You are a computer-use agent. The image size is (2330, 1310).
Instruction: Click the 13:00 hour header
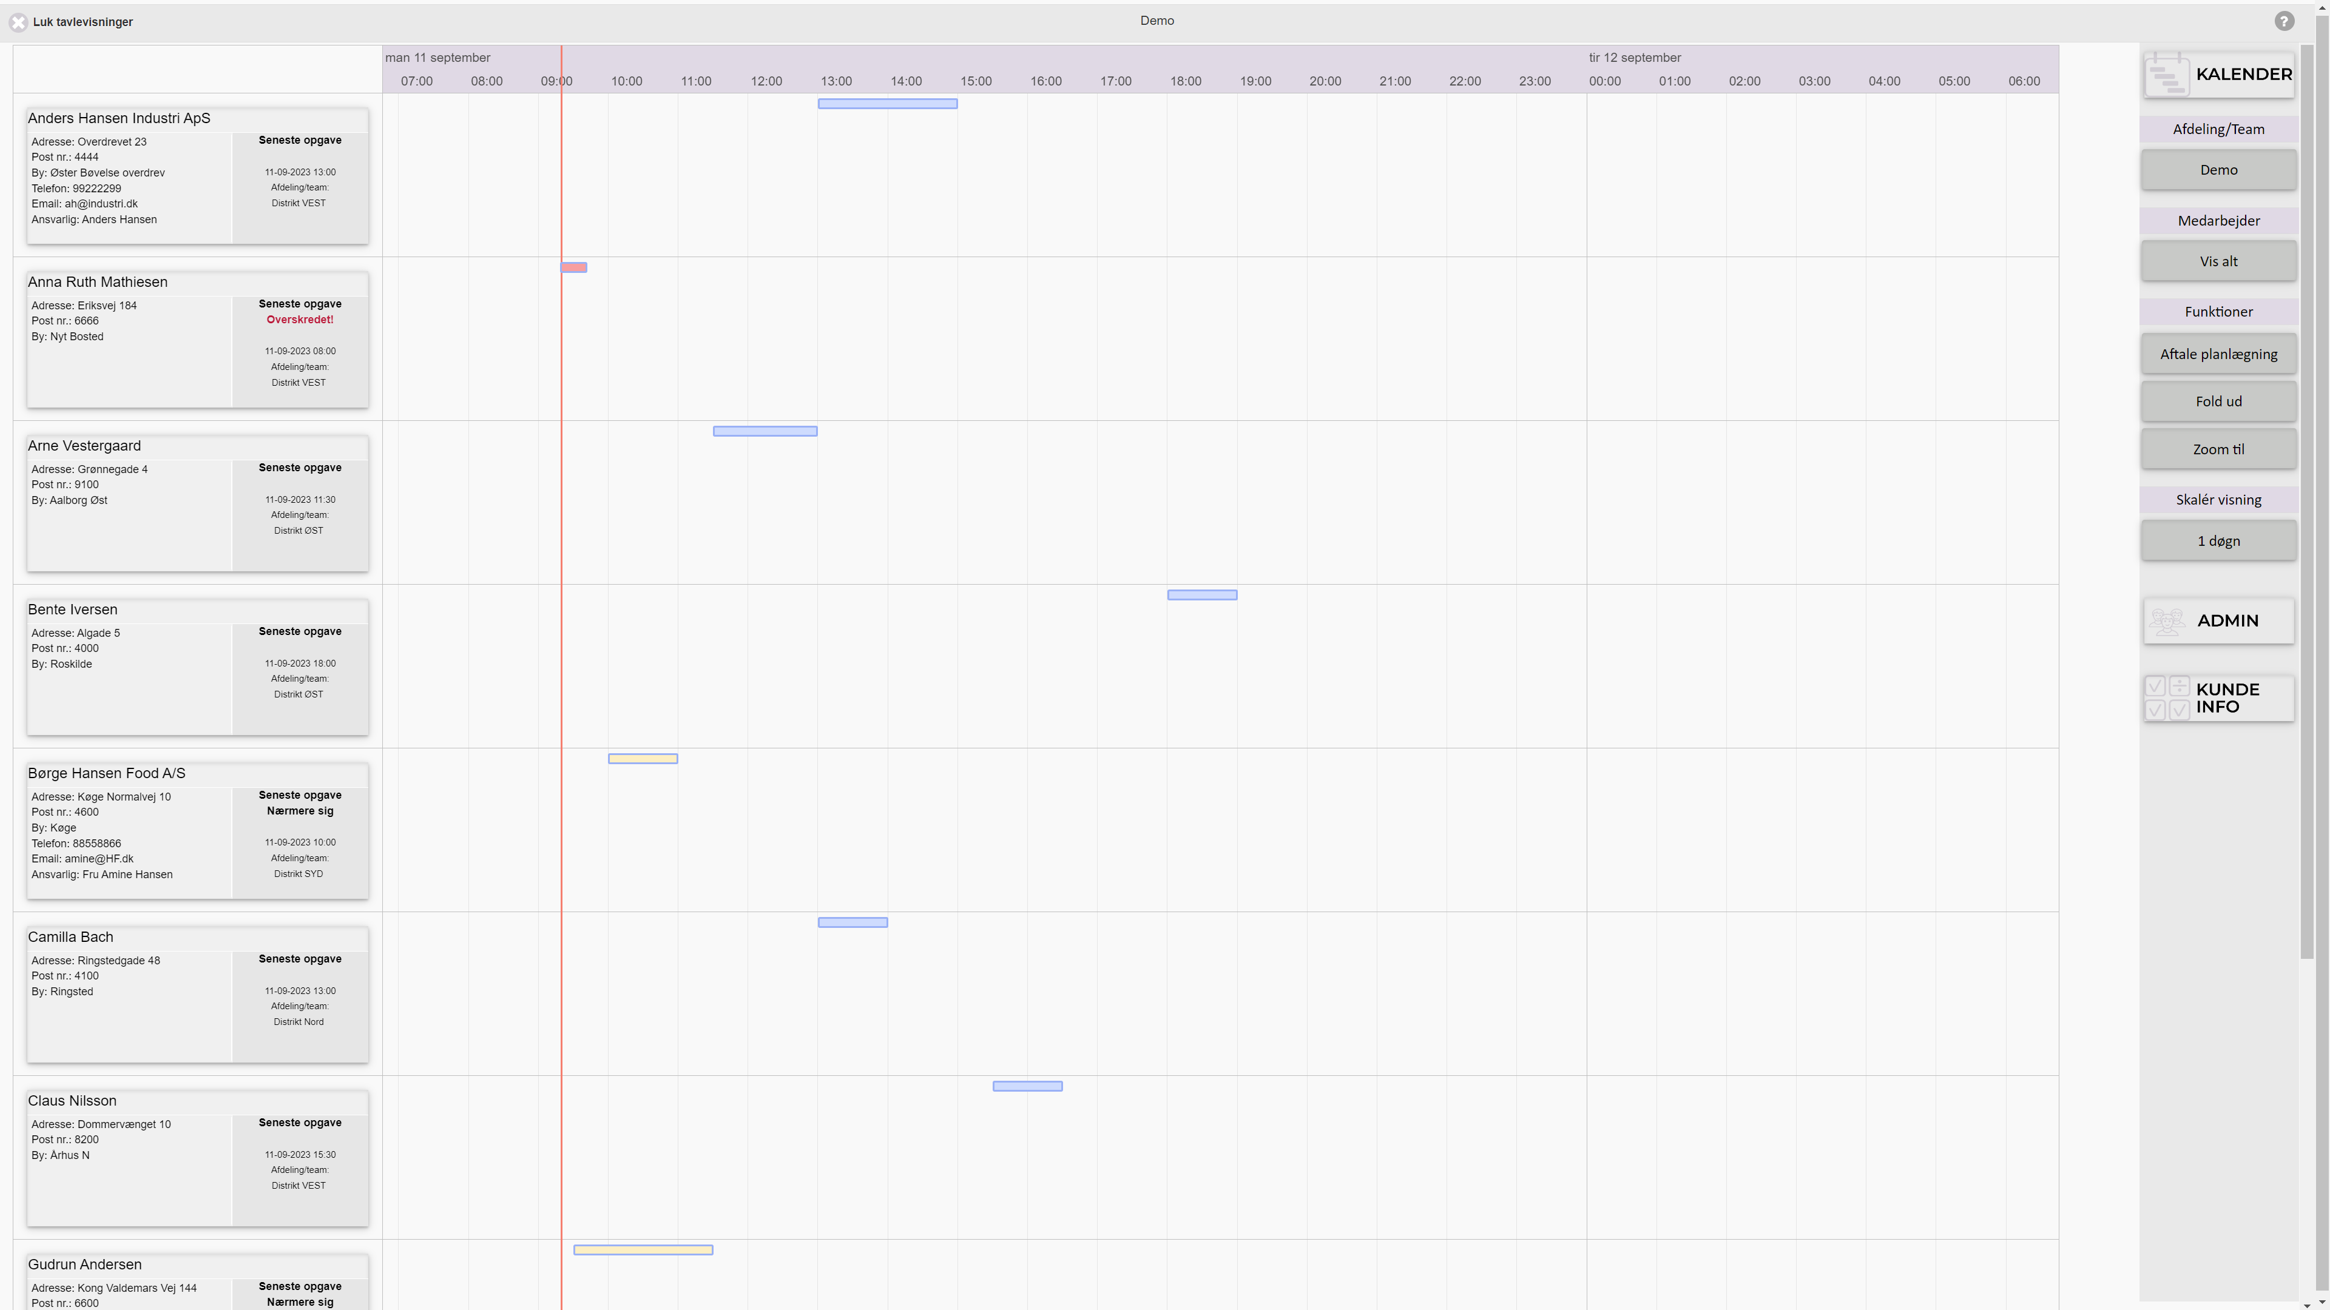[836, 81]
